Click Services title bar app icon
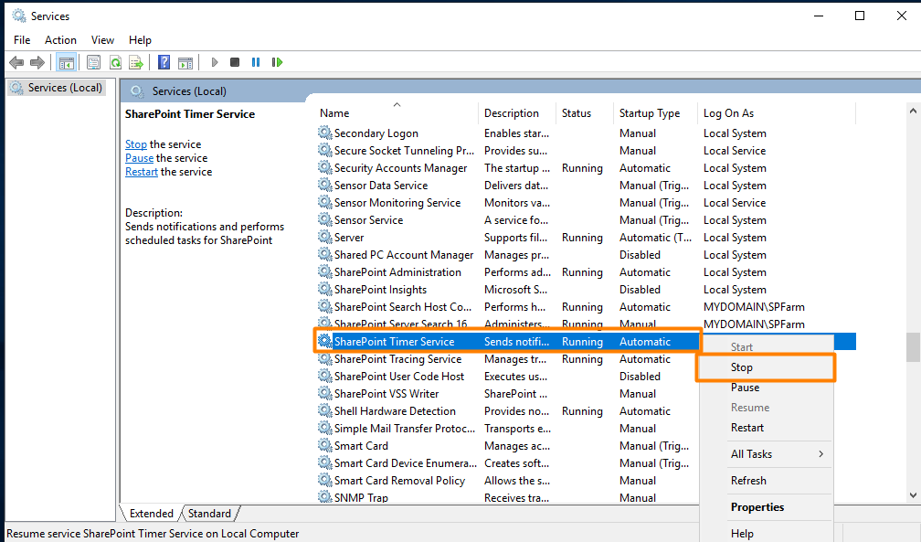This screenshot has height=542, width=921. 19,16
